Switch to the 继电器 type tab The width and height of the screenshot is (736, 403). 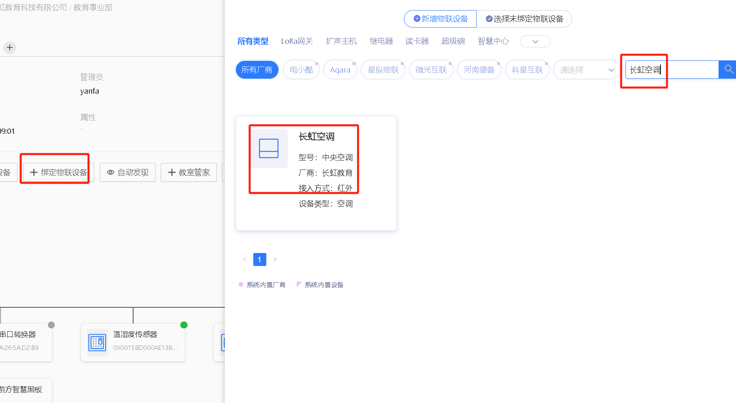(381, 41)
